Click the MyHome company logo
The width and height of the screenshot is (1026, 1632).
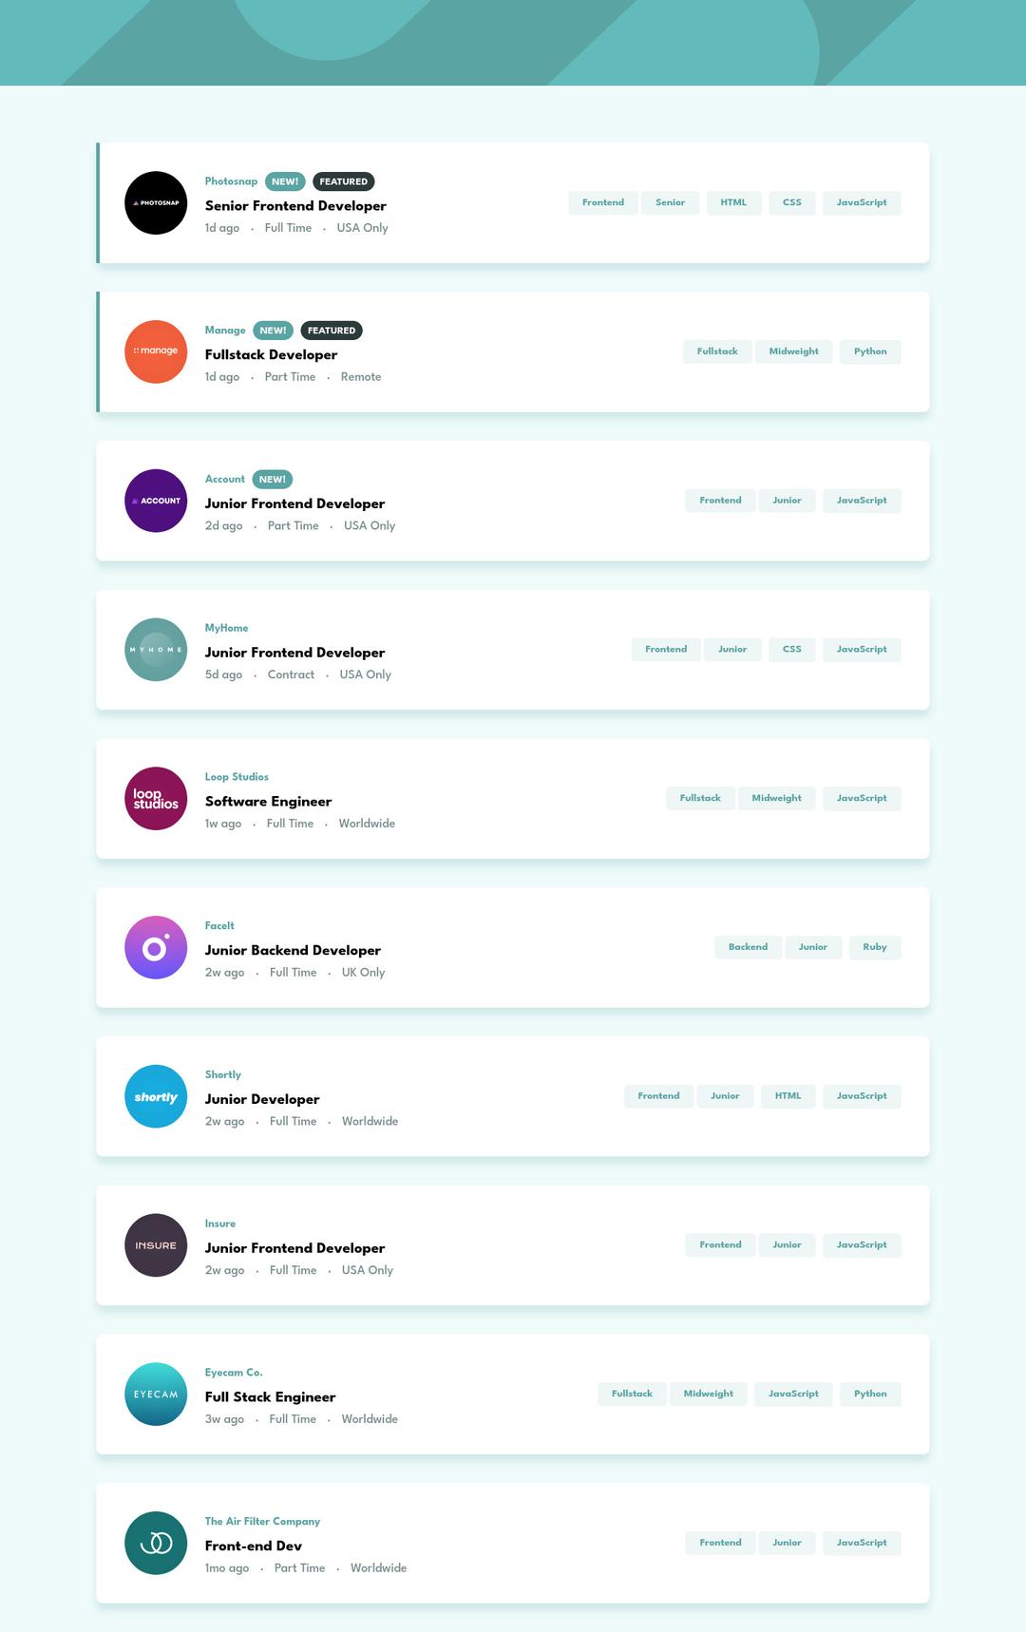156,650
